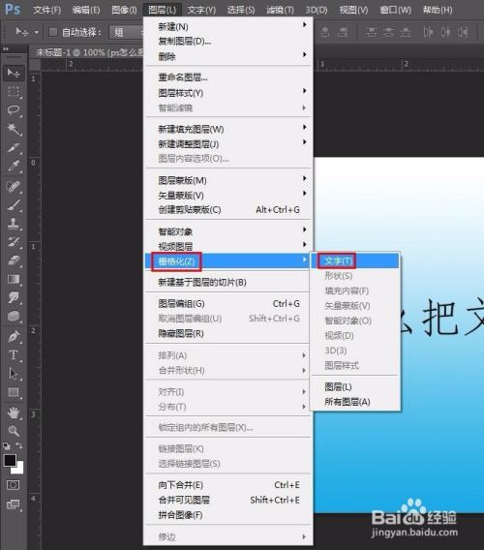
Task: Choose 图层(L) in rasterize submenu
Action: [355, 387]
